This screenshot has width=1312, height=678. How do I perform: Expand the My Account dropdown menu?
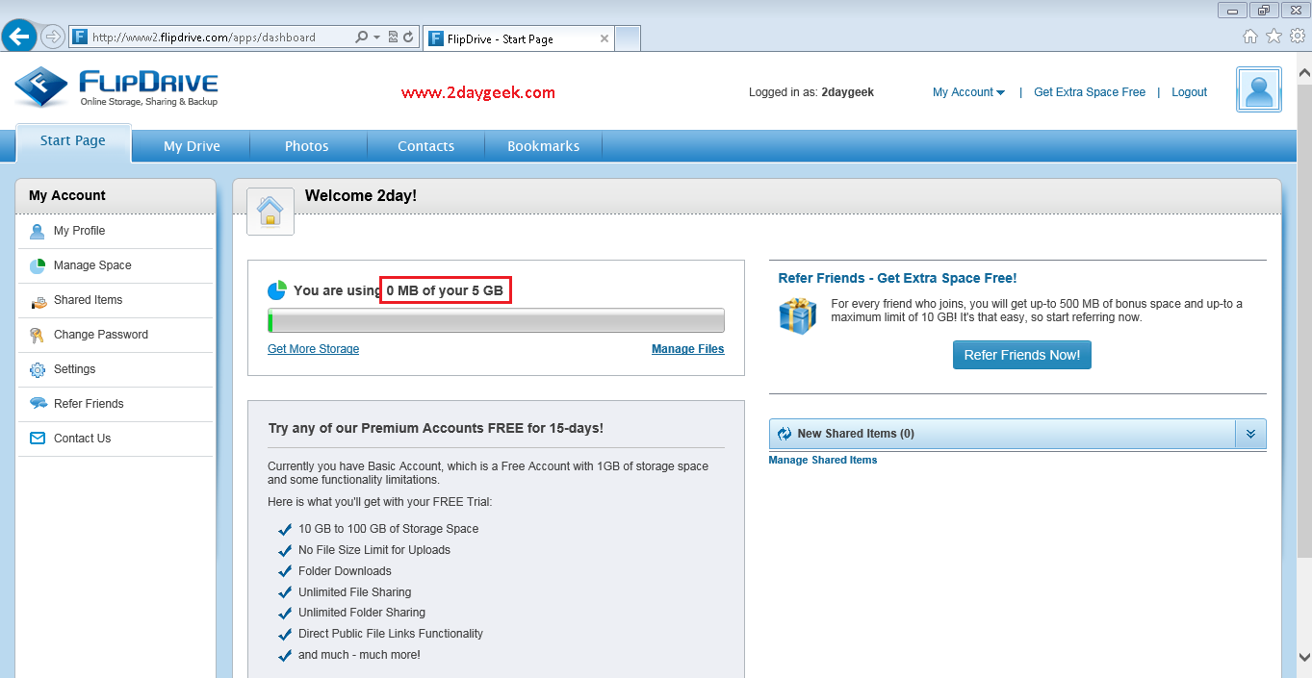(x=968, y=92)
